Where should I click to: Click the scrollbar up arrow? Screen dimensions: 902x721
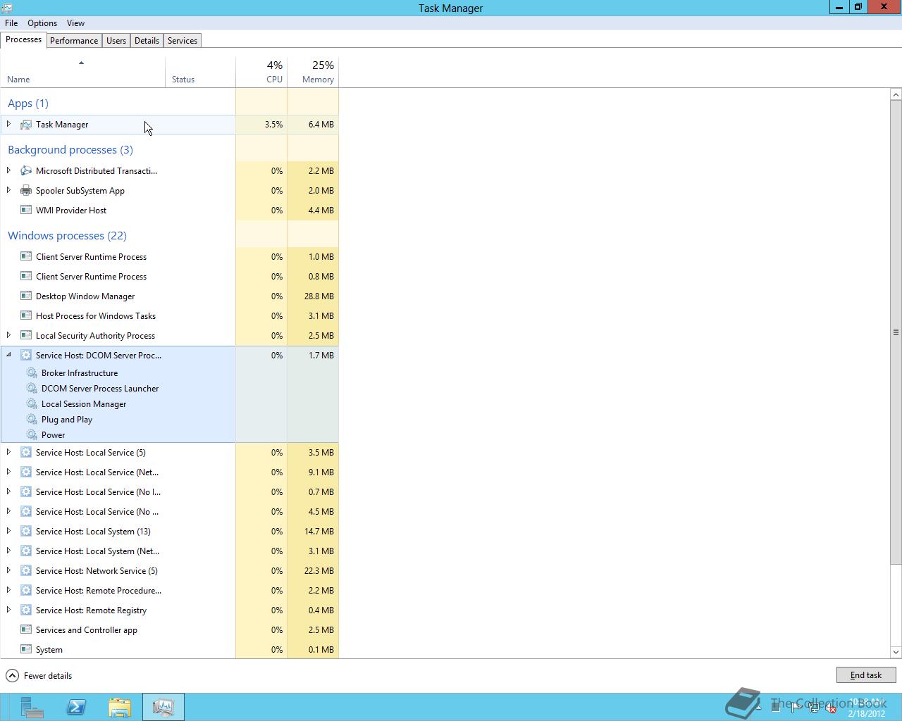[896, 94]
